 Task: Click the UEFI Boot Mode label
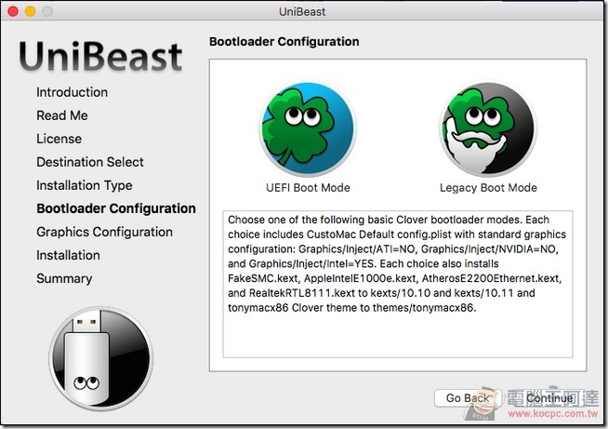(308, 188)
